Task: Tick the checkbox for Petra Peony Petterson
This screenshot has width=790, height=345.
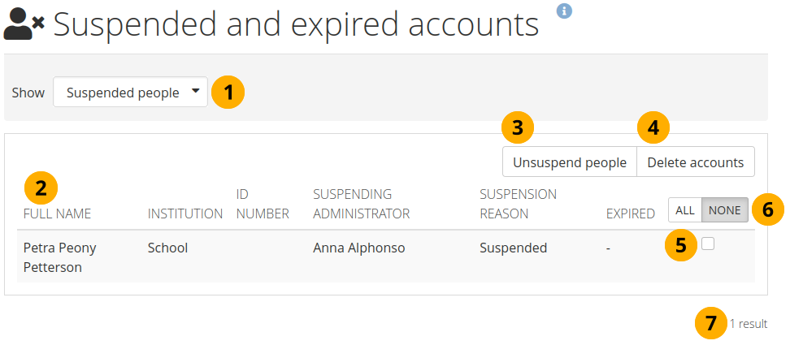Action: point(708,244)
